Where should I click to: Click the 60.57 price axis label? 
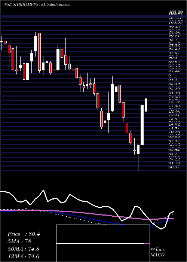[175, 167]
